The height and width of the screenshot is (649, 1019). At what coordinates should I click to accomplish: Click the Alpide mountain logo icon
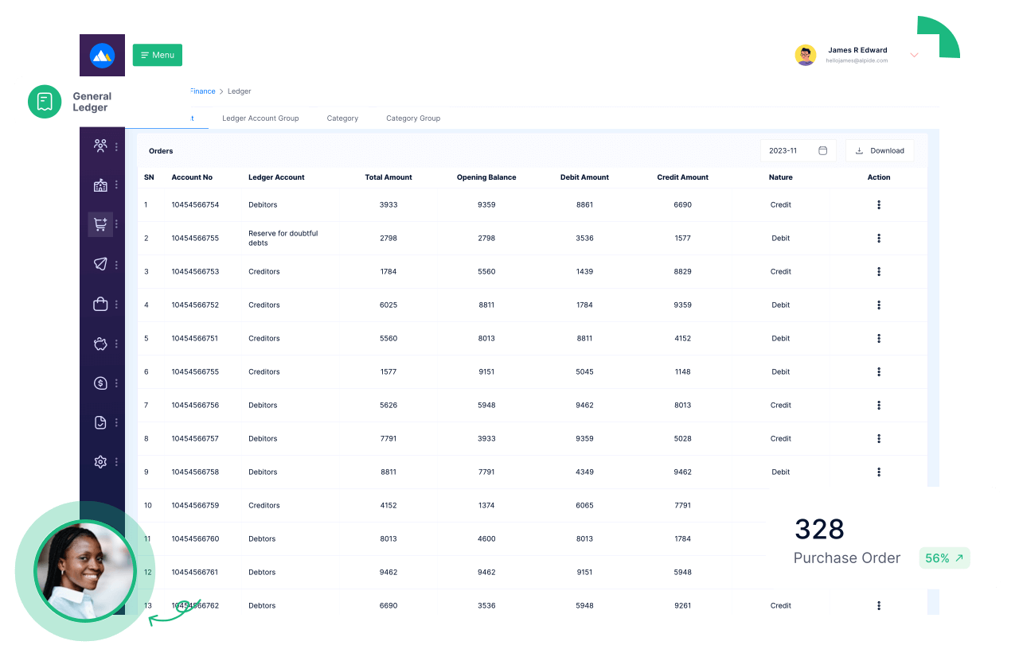coord(102,55)
